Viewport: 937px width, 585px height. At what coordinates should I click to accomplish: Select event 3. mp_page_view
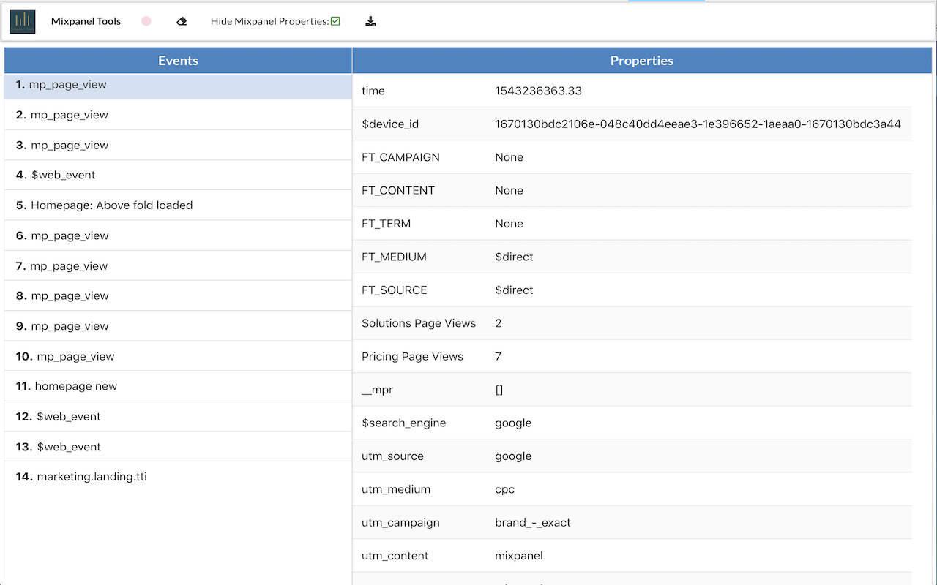point(178,145)
